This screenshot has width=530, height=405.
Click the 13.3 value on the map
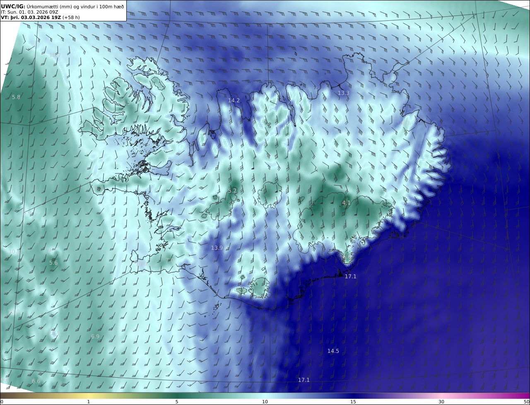[x=344, y=93]
